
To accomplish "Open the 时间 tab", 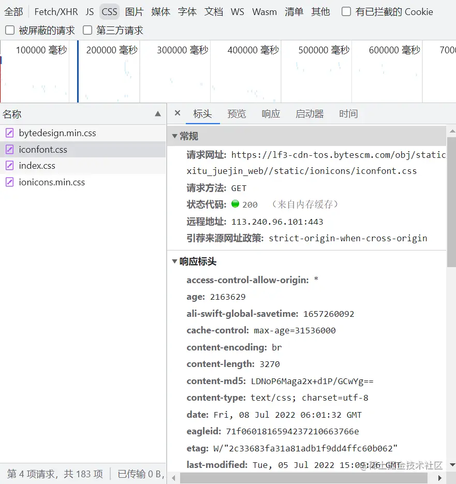I will click(348, 114).
